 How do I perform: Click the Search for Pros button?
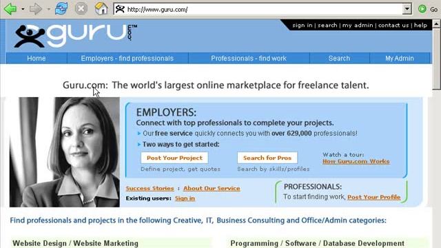pyautogui.click(x=267, y=158)
